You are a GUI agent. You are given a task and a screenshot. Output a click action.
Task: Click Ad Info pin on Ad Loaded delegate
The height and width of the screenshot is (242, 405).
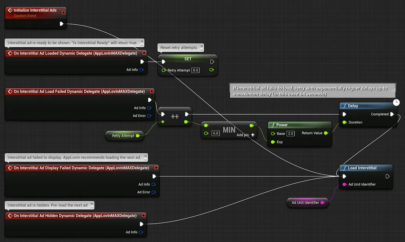click(x=141, y=70)
